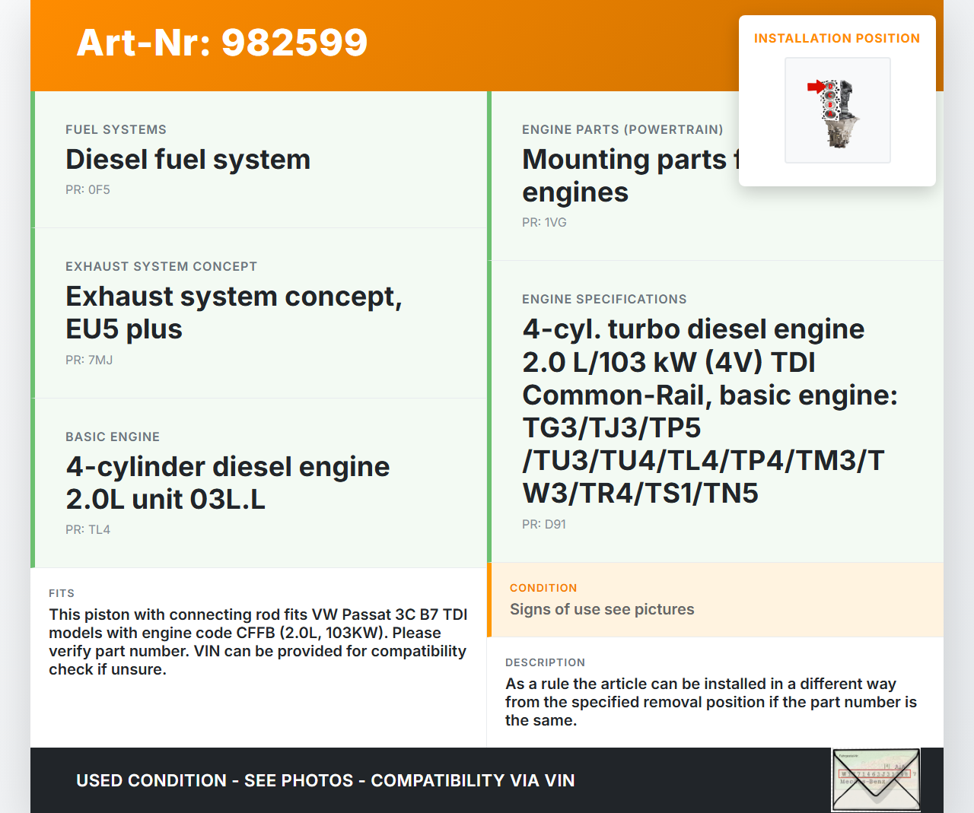Select the 4-cylinder diesel engine 2.0L heading
This screenshot has height=813, width=974.
coord(228,483)
